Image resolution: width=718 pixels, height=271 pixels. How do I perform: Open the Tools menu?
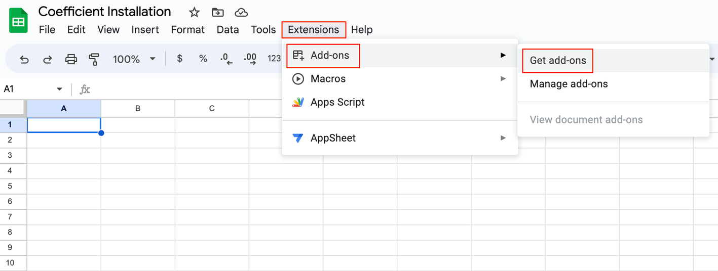tap(263, 30)
